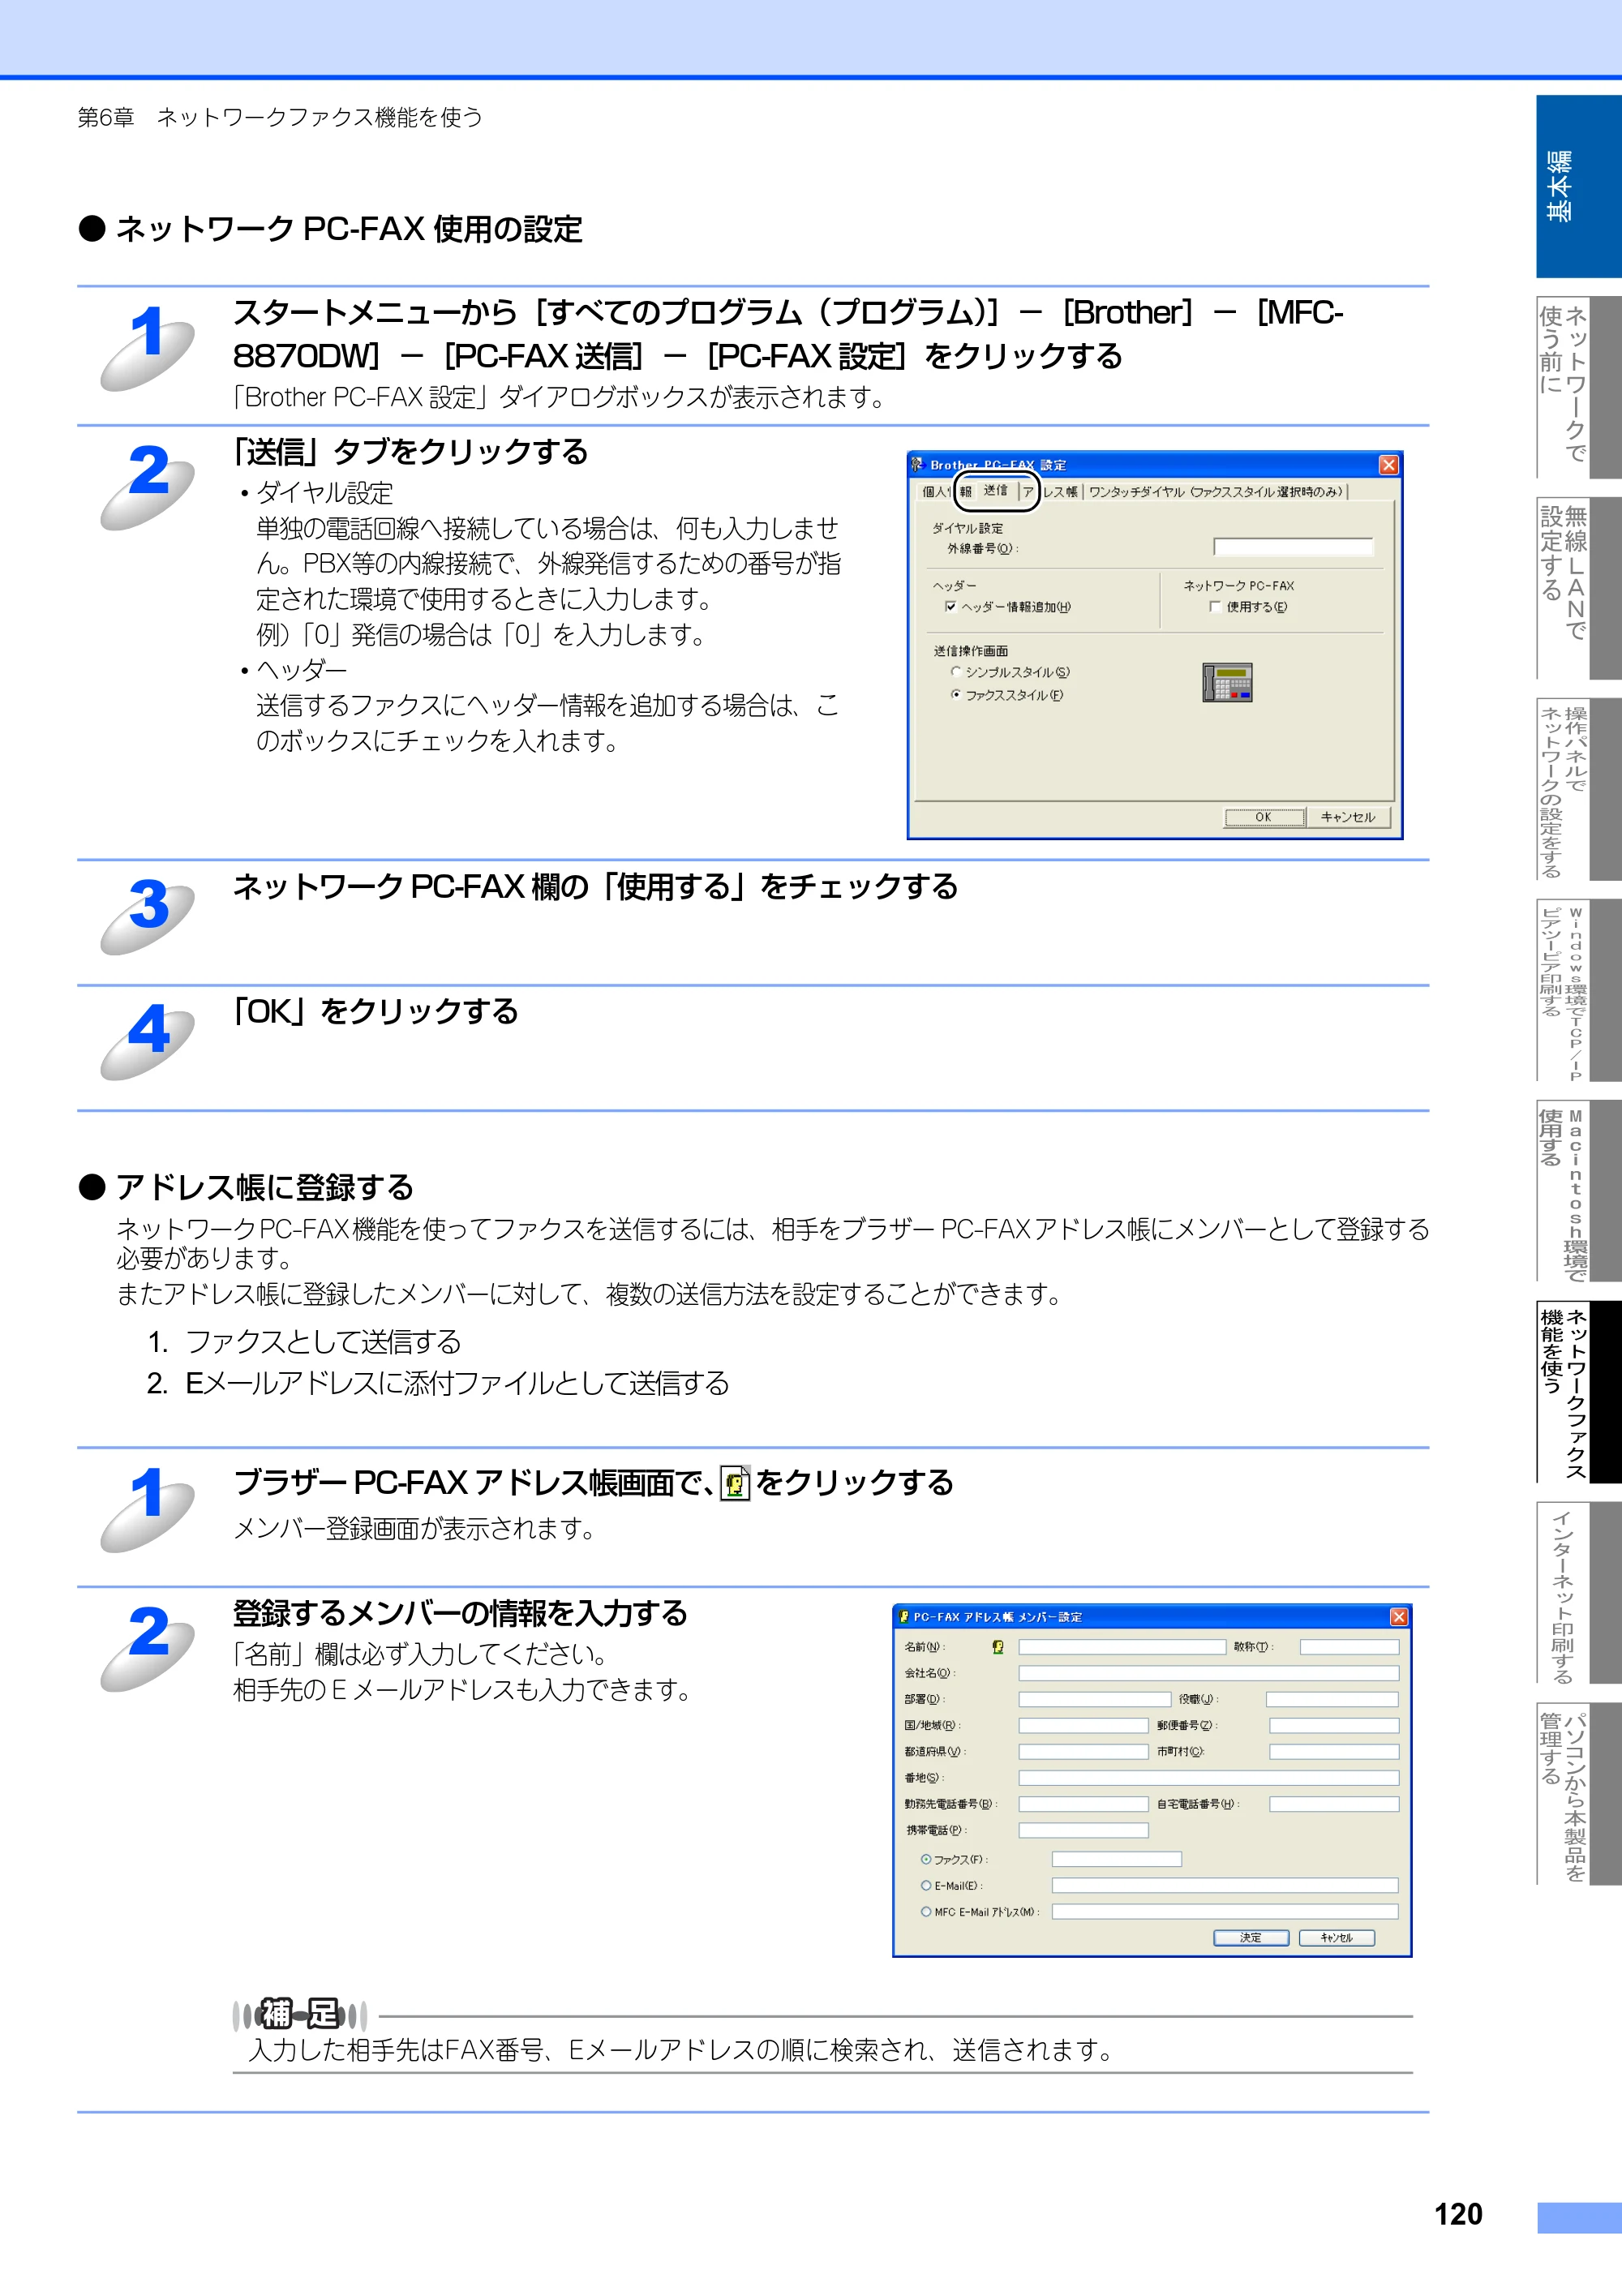Close the Brother PC-FAX 設定 dialog
The image size is (1622, 2296).
(x=1388, y=465)
